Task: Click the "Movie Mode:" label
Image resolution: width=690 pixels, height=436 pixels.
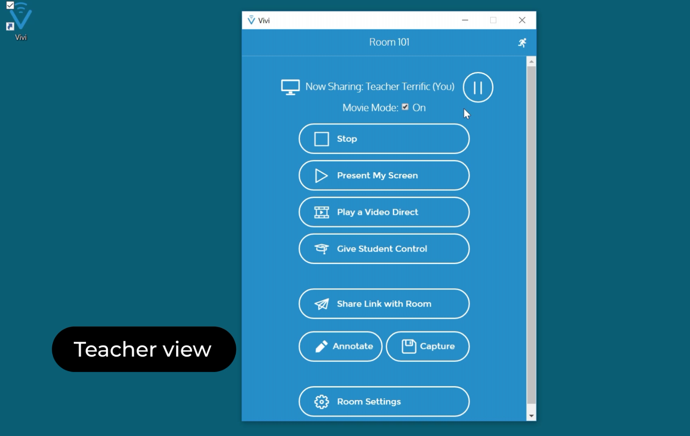Action: click(x=370, y=108)
